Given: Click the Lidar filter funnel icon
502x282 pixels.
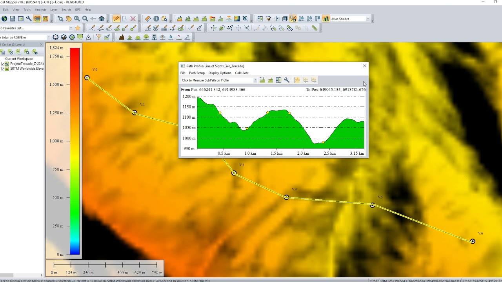Looking at the screenshot, I should tap(98, 37).
